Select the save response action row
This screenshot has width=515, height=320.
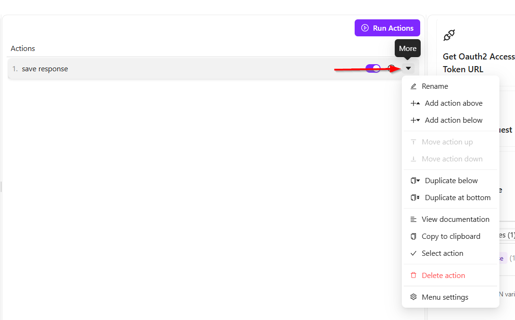(141, 69)
